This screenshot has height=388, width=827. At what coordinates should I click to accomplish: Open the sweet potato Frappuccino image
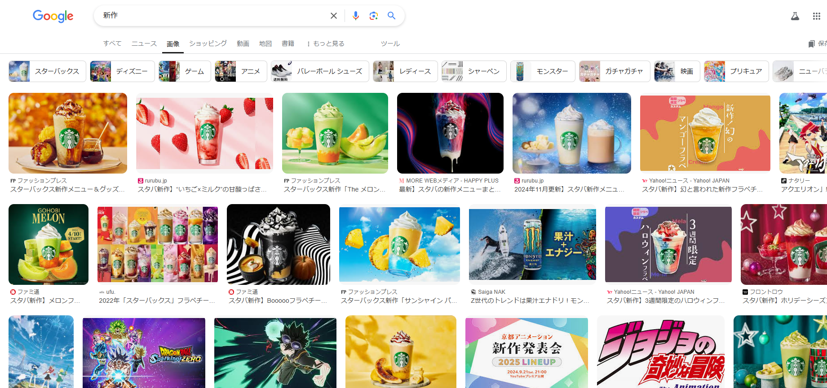(x=68, y=133)
